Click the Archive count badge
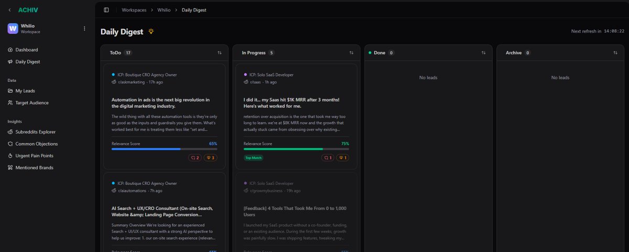 point(527,53)
